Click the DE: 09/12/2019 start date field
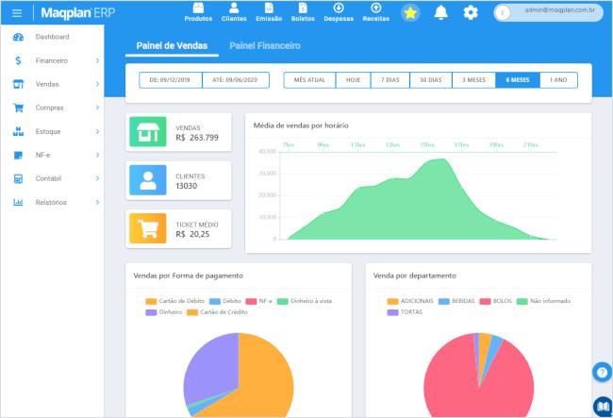613x418 pixels. [170, 80]
